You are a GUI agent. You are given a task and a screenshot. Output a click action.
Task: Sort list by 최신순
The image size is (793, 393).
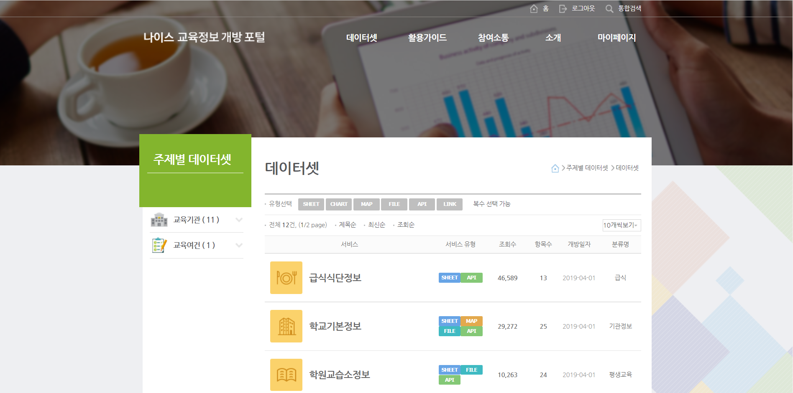tap(377, 225)
